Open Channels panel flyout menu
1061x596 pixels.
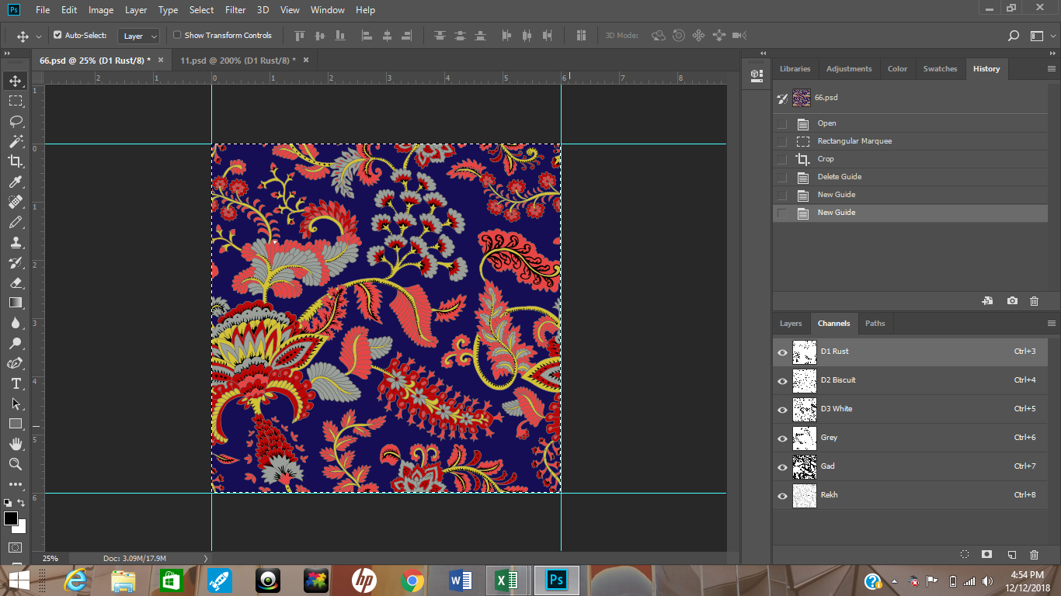coord(1052,324)
